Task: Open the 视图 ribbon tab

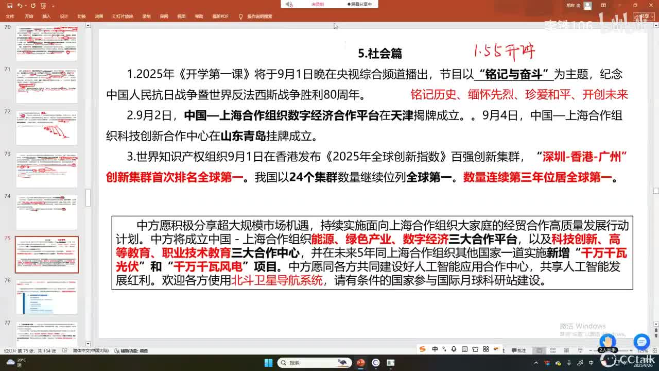Action: pos(181,16)
